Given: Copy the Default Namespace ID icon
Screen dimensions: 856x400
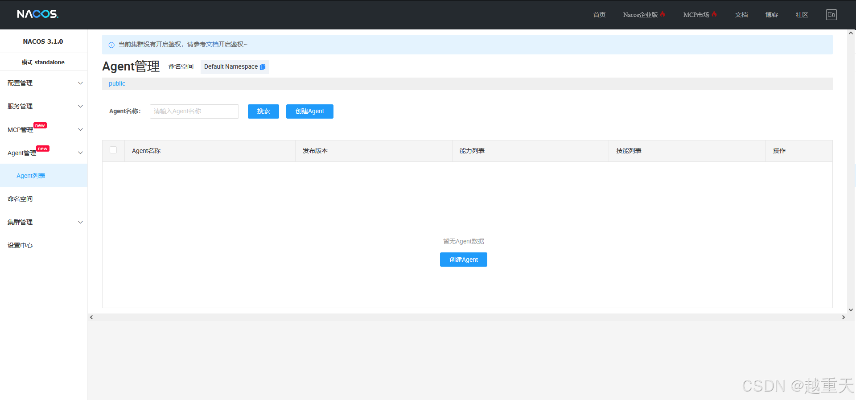Looking at the screenshot, I should (x=263, y=67).
